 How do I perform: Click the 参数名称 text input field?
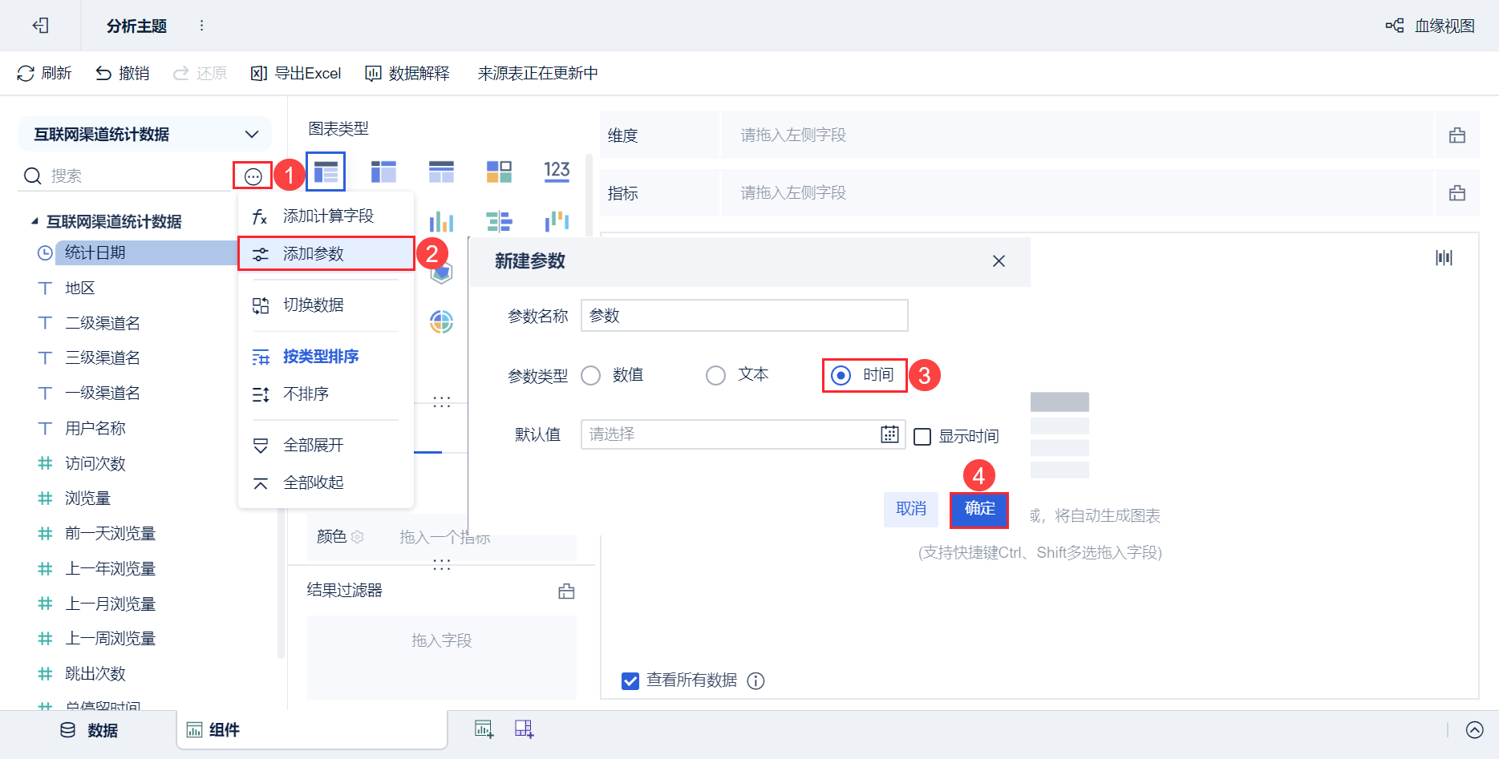pos(744,316)
